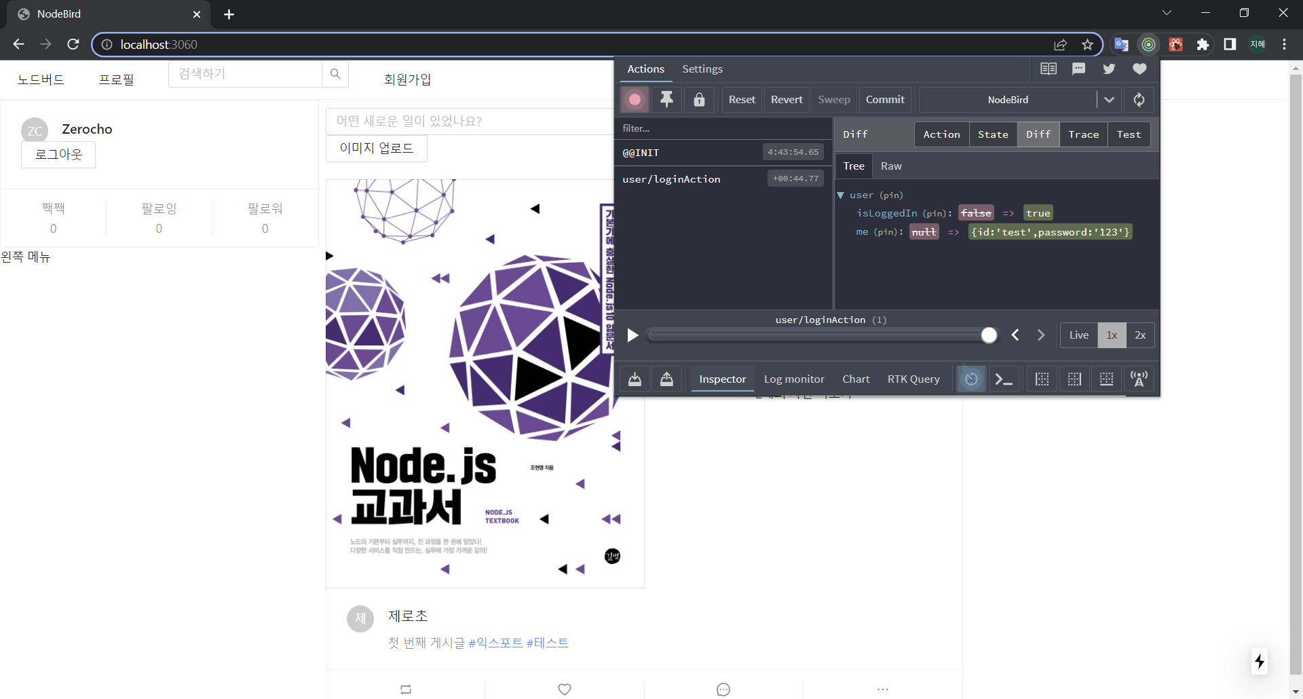1303x699 pixels.
Task: Click the me diff object value
Action: [1050, 232]
